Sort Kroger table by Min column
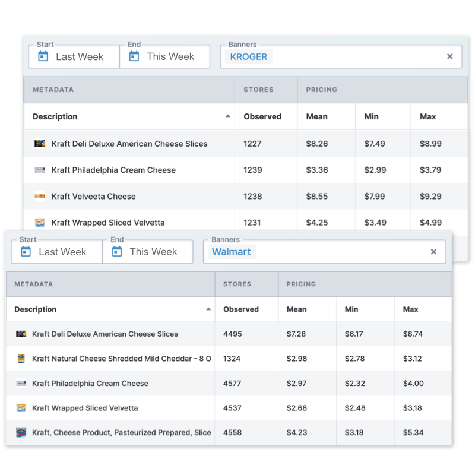Screen dimensions: 475x475 click(372, 116)
